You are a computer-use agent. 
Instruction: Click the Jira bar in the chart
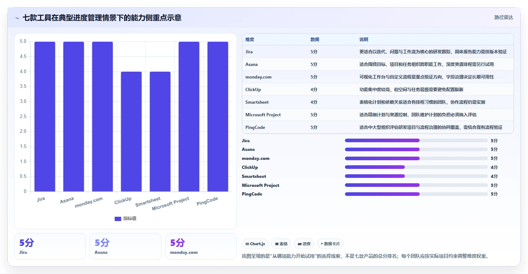click(45, 117)
